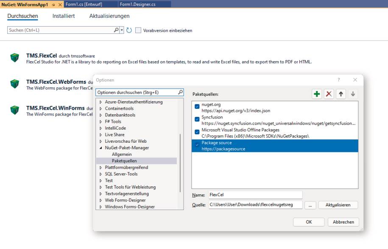
Task: Close the NuGet: WinFormsApp1 tab
Action: [60, 5]
